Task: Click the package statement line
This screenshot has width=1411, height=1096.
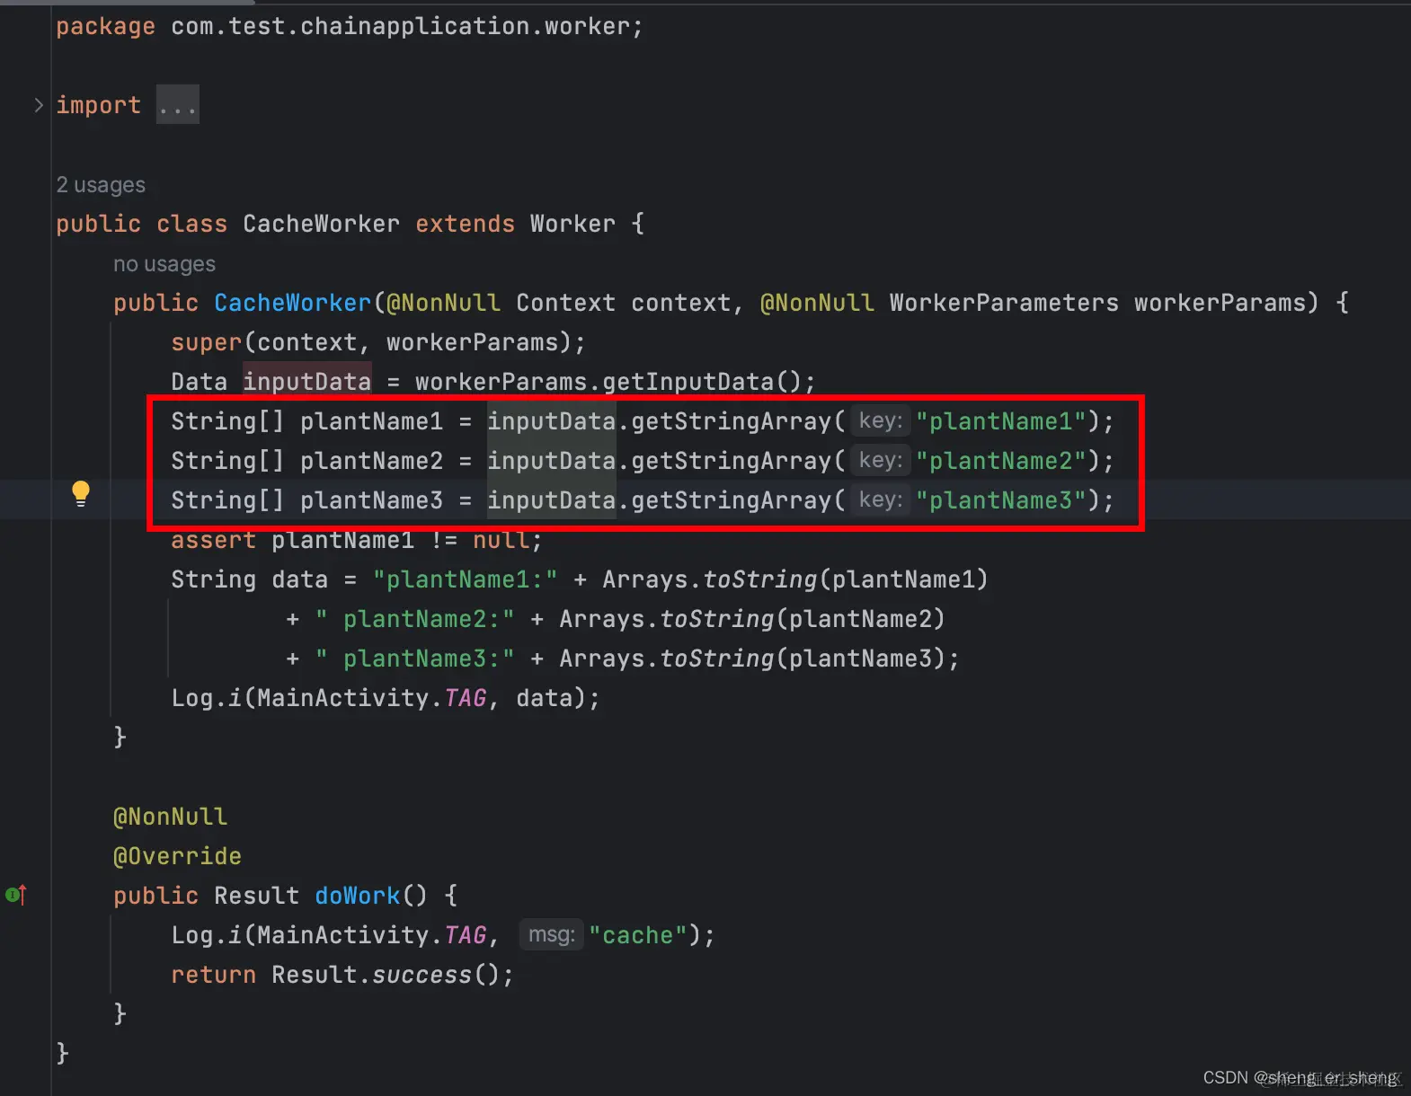Action: tap(350, 26)
